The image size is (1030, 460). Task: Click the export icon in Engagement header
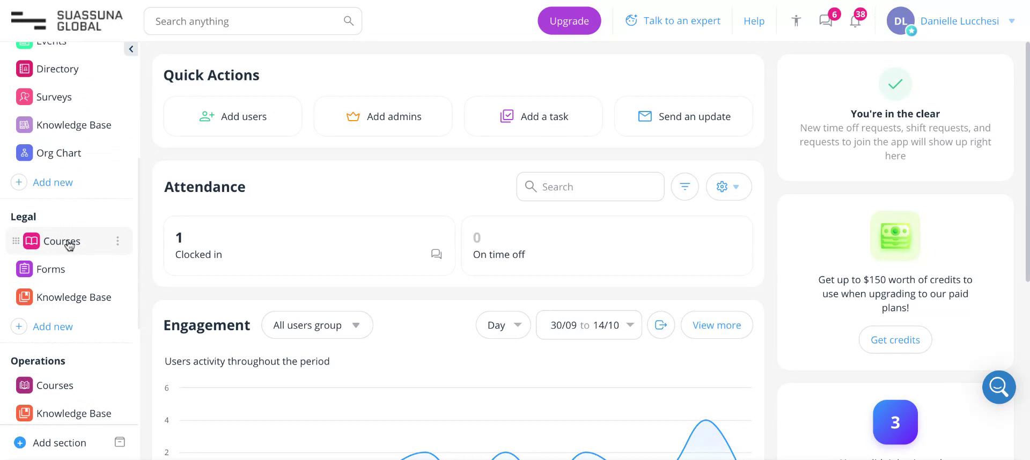(661, 325)
